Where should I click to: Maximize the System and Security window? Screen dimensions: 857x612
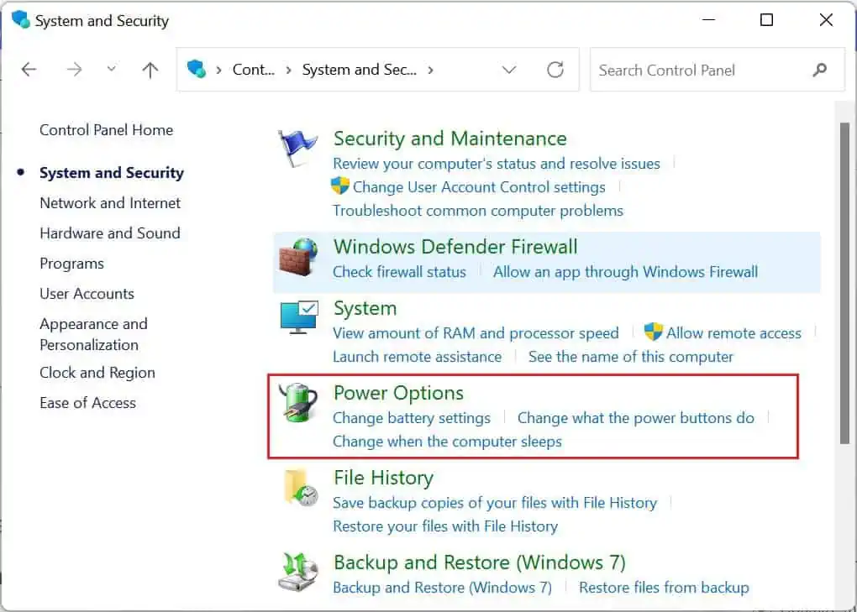click(767, 20)
